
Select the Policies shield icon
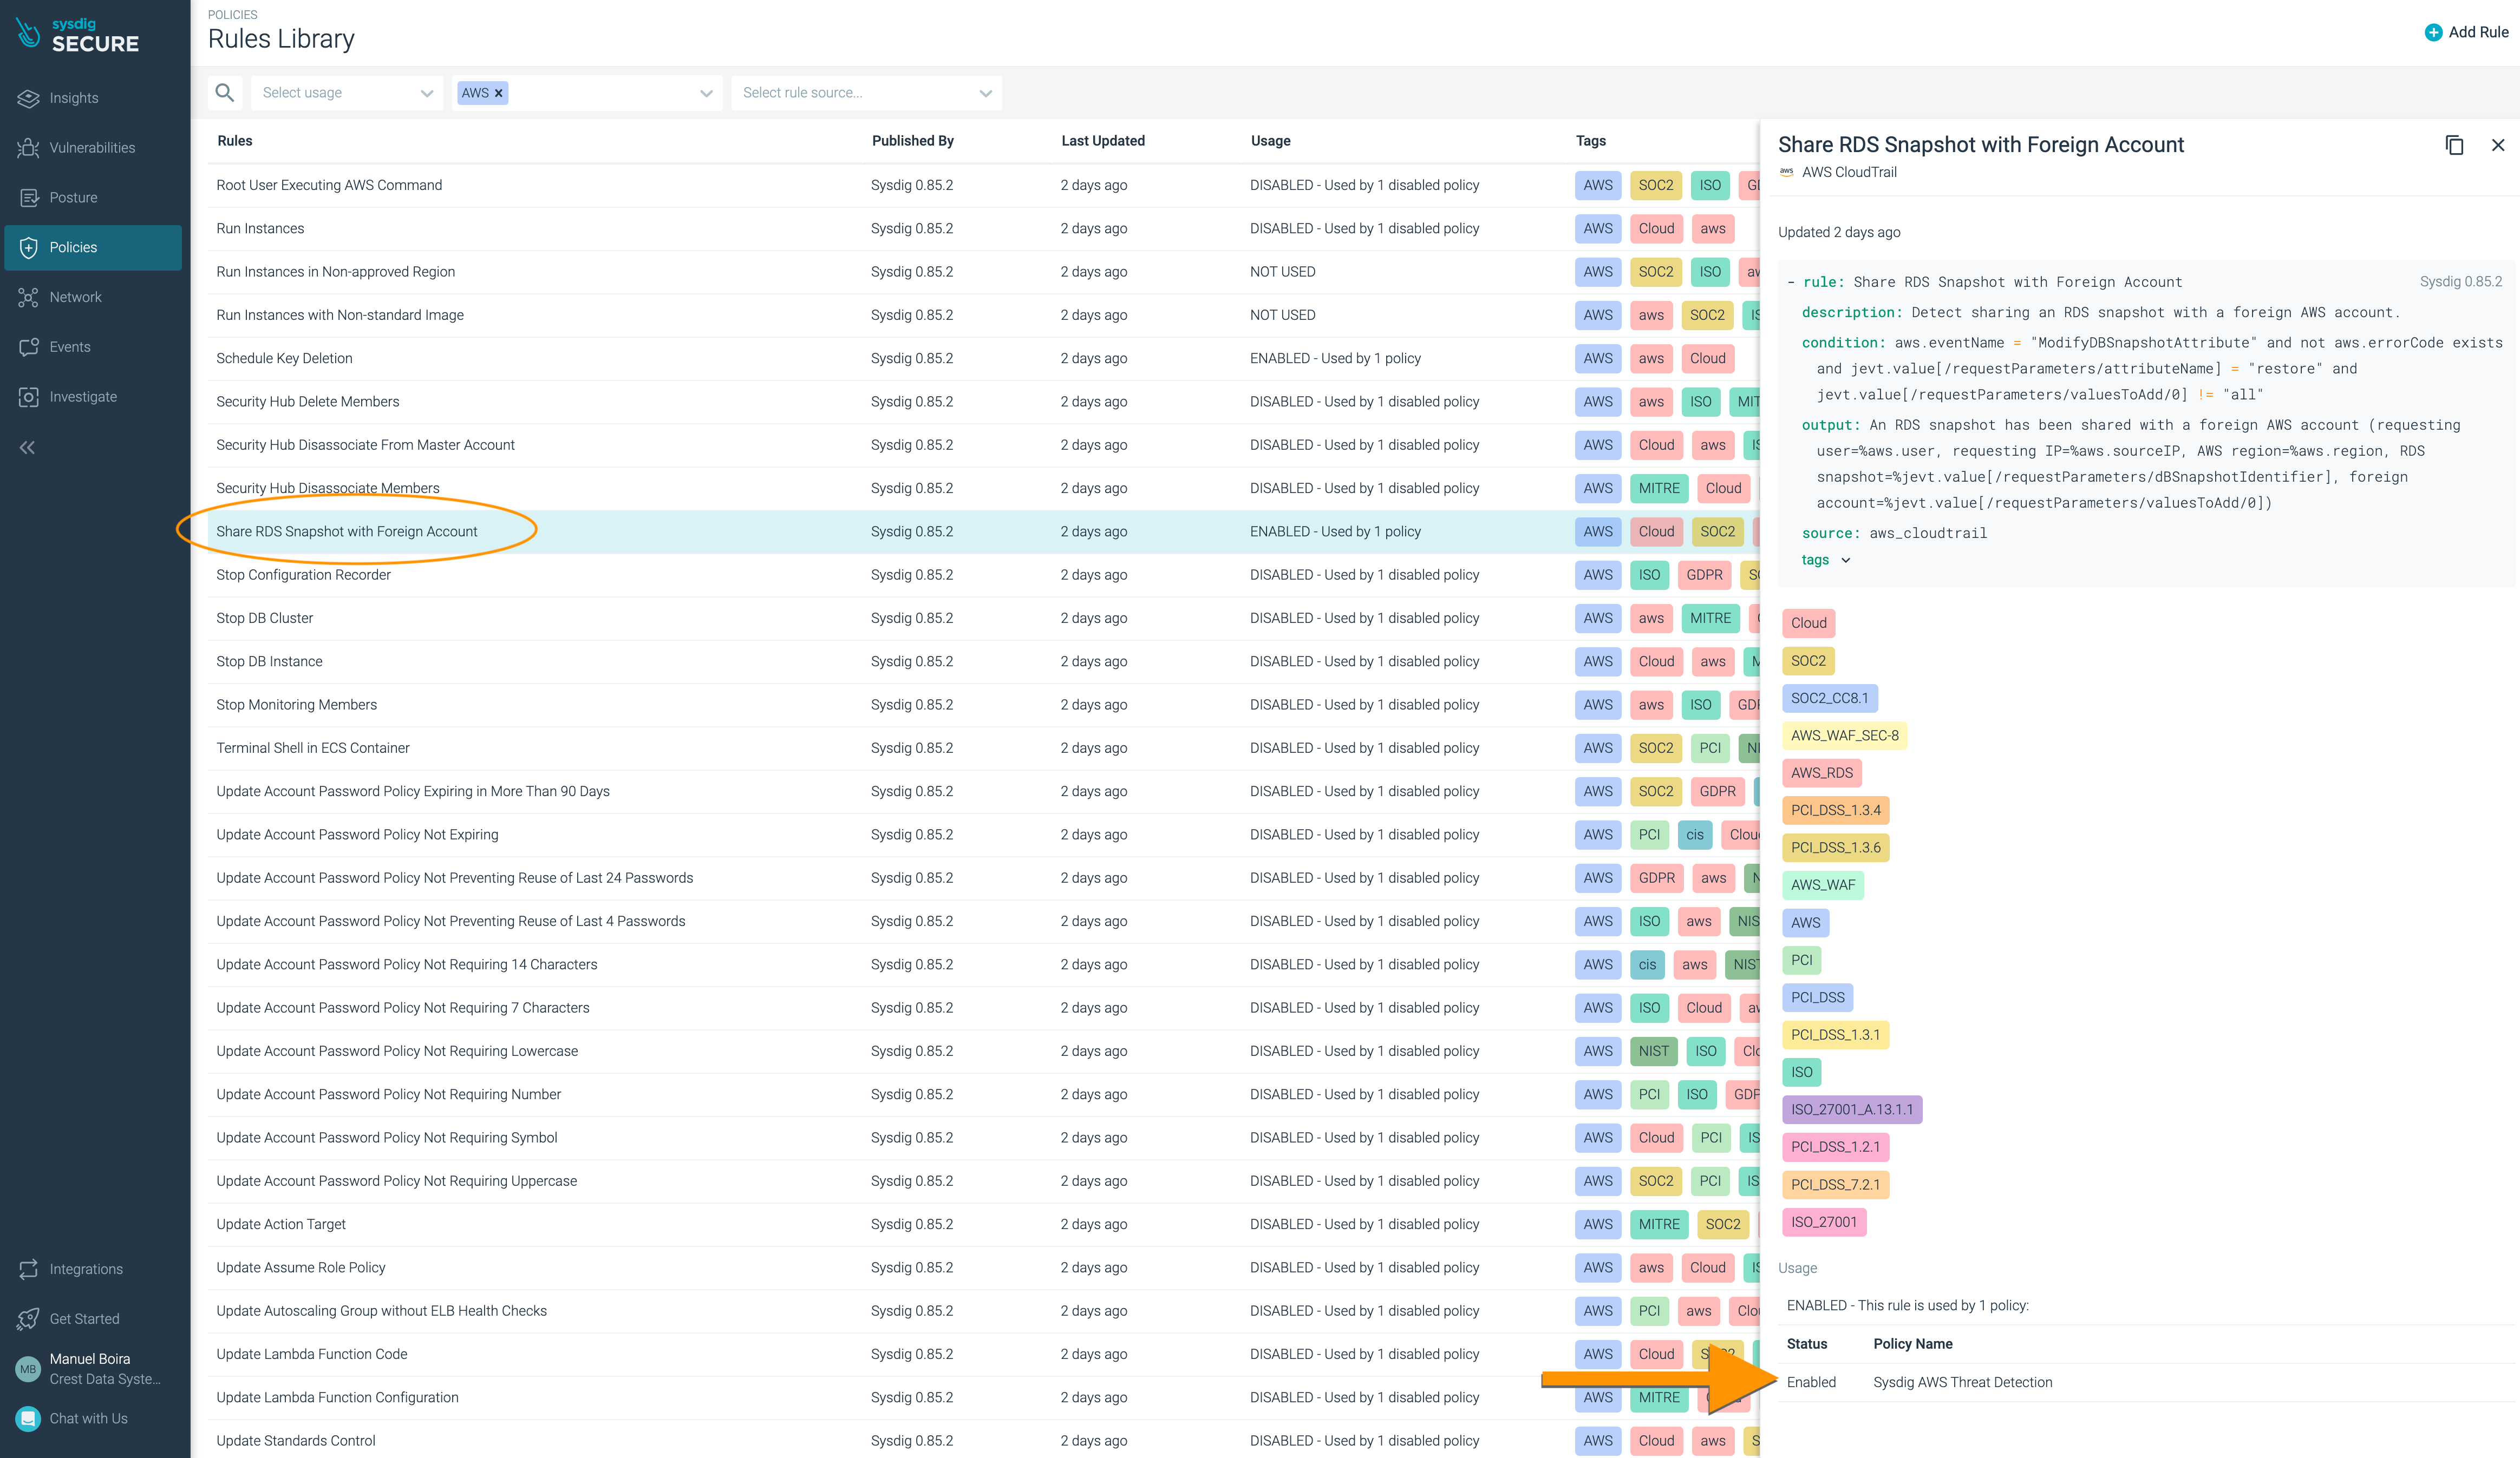pyautogui.click(x=28, y=248)
